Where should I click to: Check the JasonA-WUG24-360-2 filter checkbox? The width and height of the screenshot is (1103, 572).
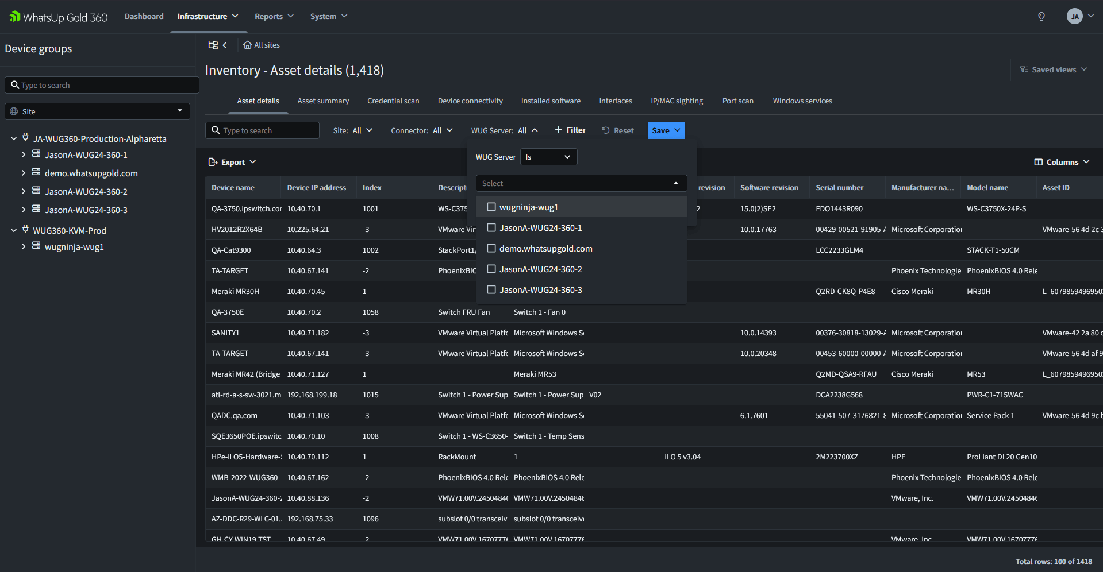[x=491, y=269]
